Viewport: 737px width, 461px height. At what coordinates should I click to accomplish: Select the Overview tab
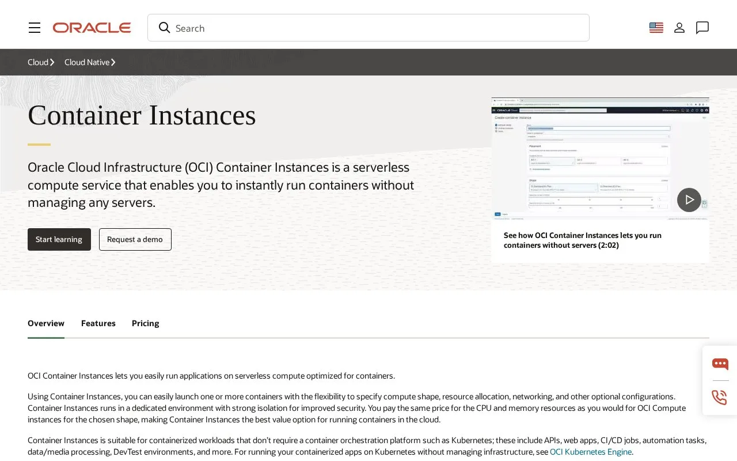[46, 323]
